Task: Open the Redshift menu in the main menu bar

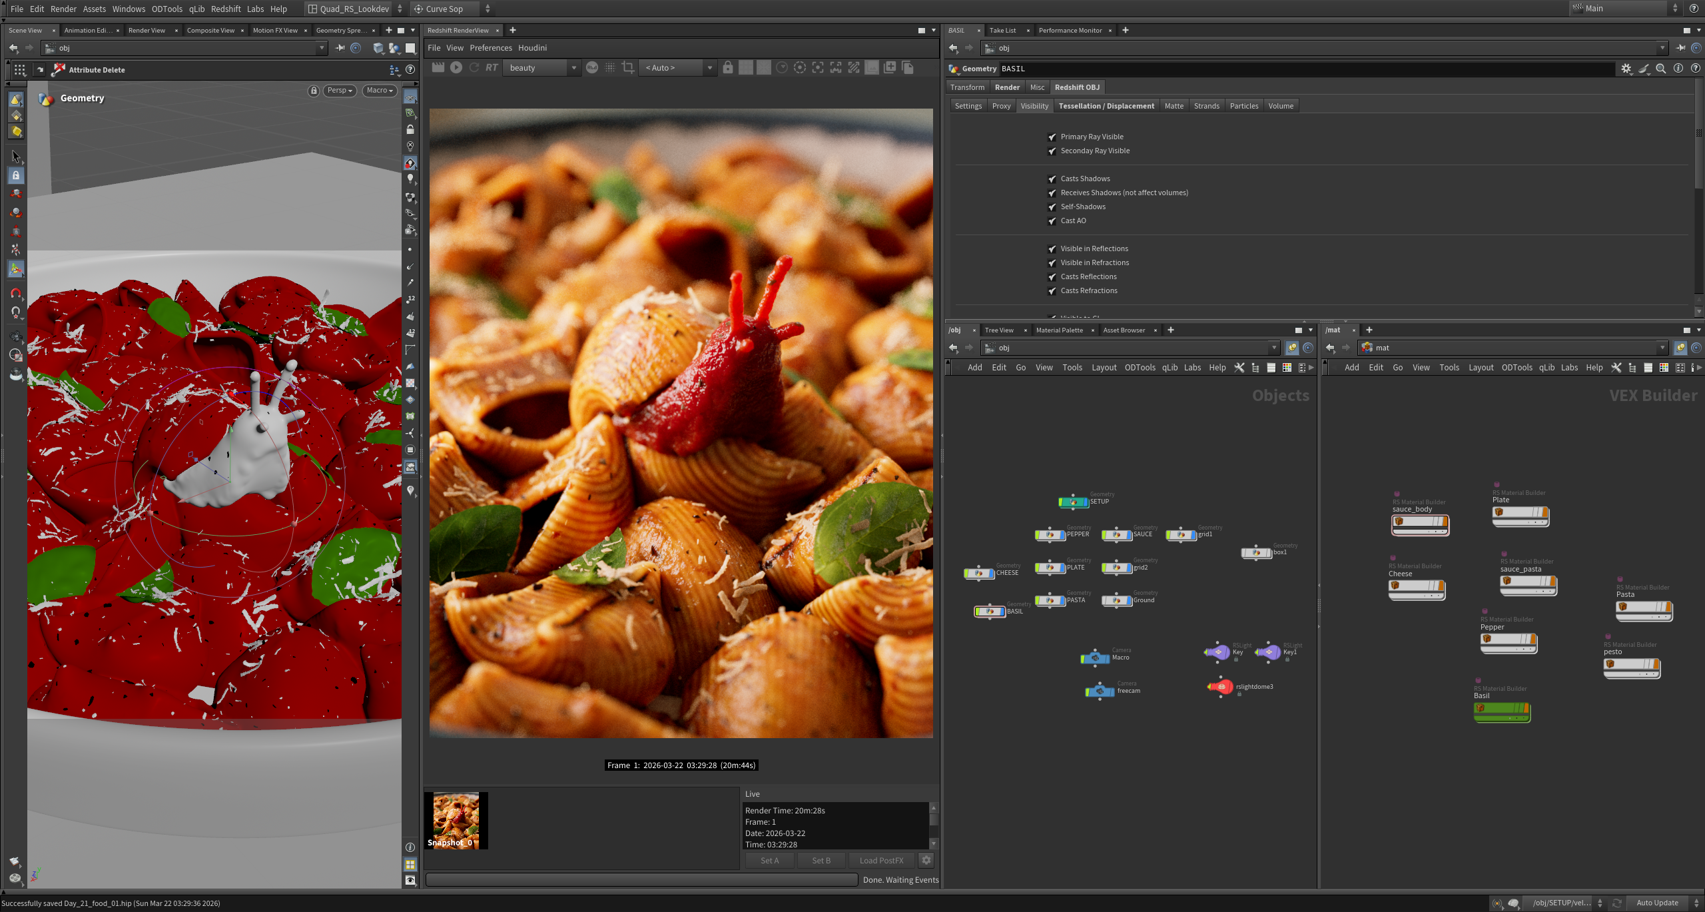Action: click(226, 9)
